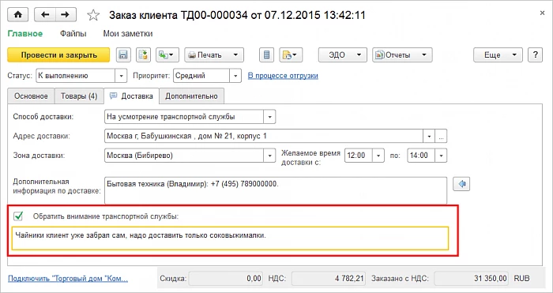Expand the Статус dropdown arrow
Viewport: 553px width, 293px height.
tap(121, 76)
